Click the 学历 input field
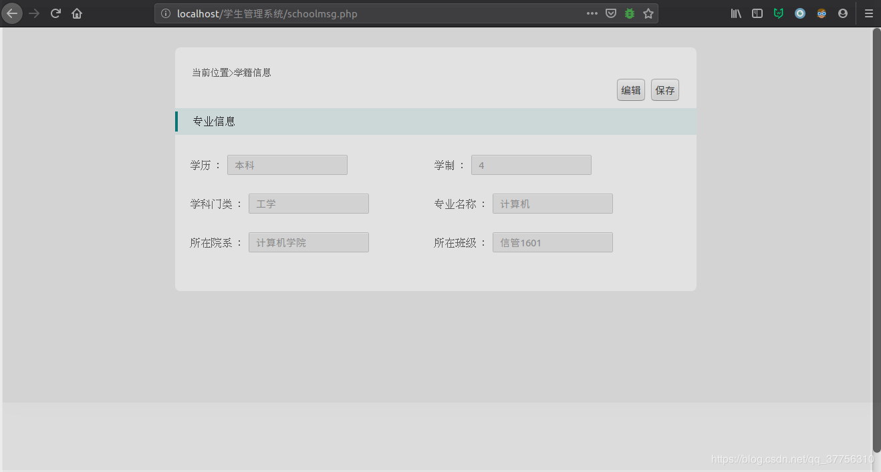Screen dimensions: 881x472 [287, 165]
